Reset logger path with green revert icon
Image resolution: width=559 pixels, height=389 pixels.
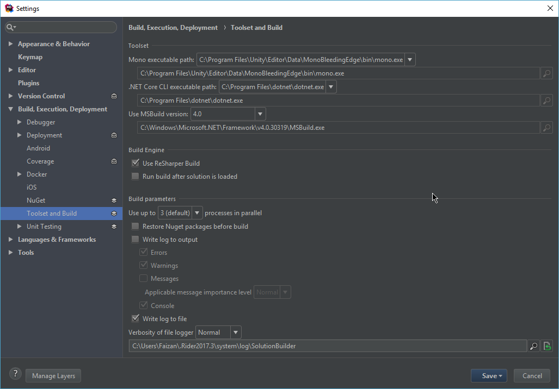tap(546, 346)
